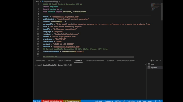Click the 3.9.6 venv interpreter selector
The width and height of the screenshot is (183, 102).
145,101
